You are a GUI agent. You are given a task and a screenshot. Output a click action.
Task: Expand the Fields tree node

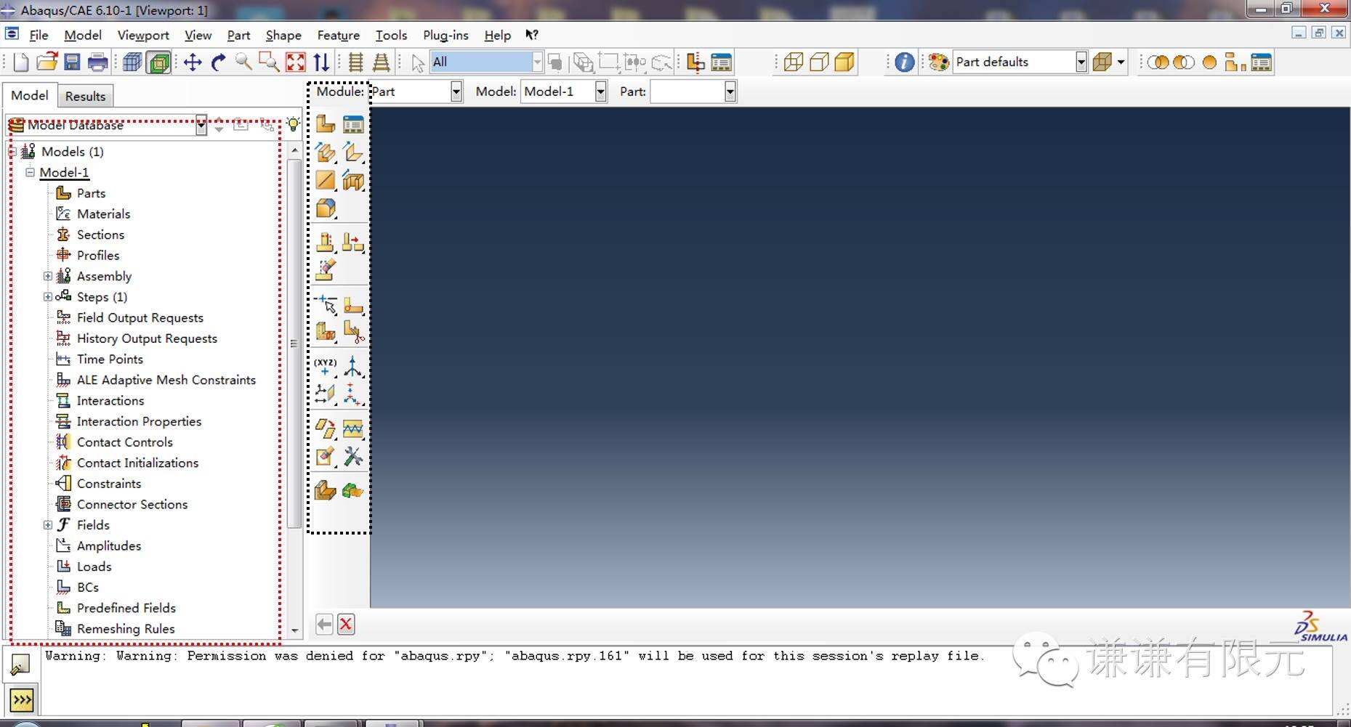click(48, 524)
